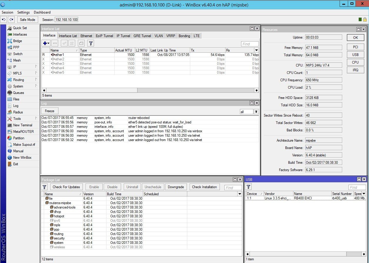
Task: Open New WinBox from sidebar
Action: pos(22,158)
